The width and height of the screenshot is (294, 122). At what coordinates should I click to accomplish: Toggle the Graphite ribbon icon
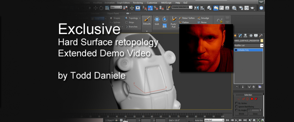pyautogui.click(x=216, y=8)
